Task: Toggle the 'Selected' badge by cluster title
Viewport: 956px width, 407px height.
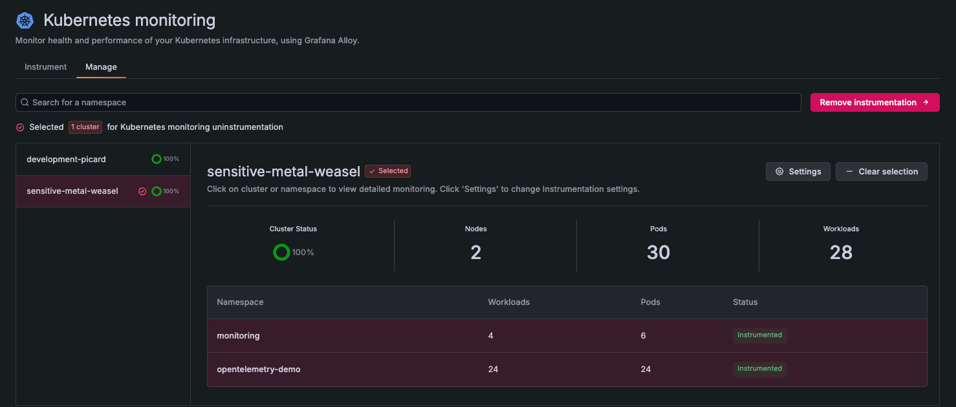Action: (x=388, y=171)
